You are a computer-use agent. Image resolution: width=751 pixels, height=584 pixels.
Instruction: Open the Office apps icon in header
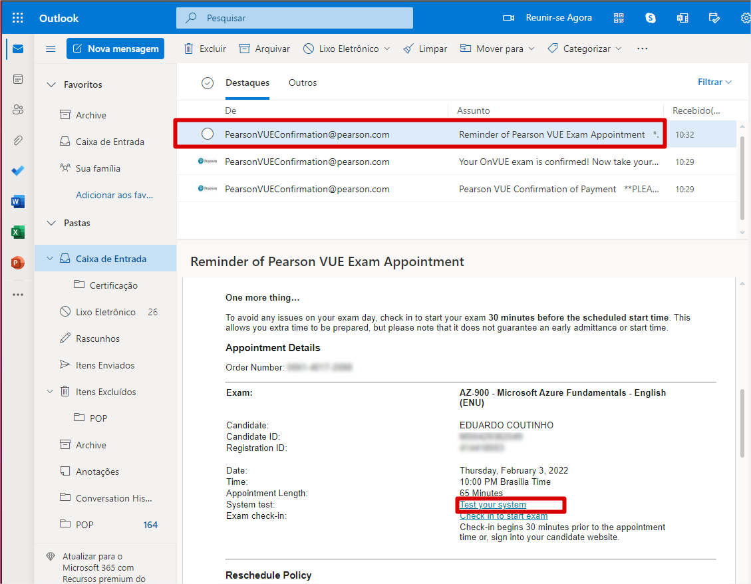coord(682,18)
